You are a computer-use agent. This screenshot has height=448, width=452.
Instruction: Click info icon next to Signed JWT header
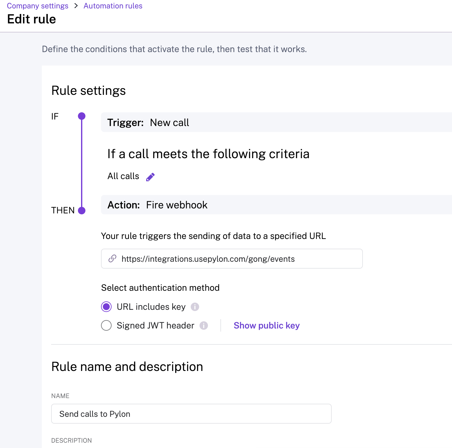tap(204, 326)
